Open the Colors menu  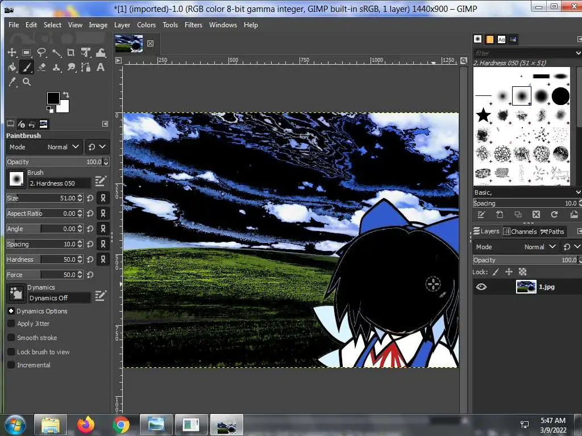pos(146,25)
